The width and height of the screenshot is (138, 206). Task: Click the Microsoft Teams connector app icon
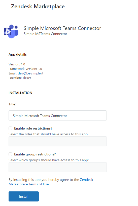(x=11, y=31)
